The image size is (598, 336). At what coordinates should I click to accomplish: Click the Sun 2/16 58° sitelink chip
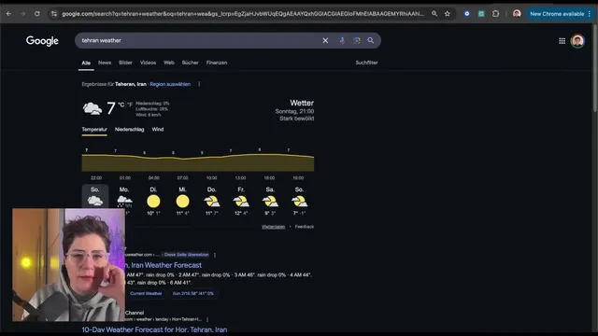193,293
